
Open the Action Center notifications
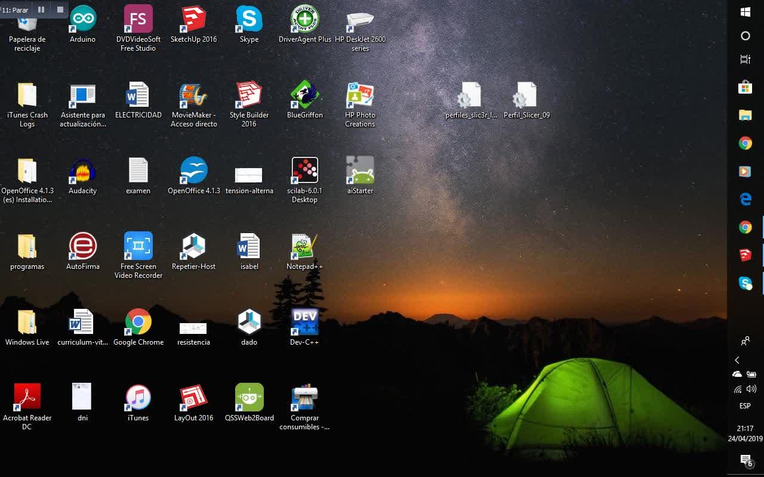[745, 460]
